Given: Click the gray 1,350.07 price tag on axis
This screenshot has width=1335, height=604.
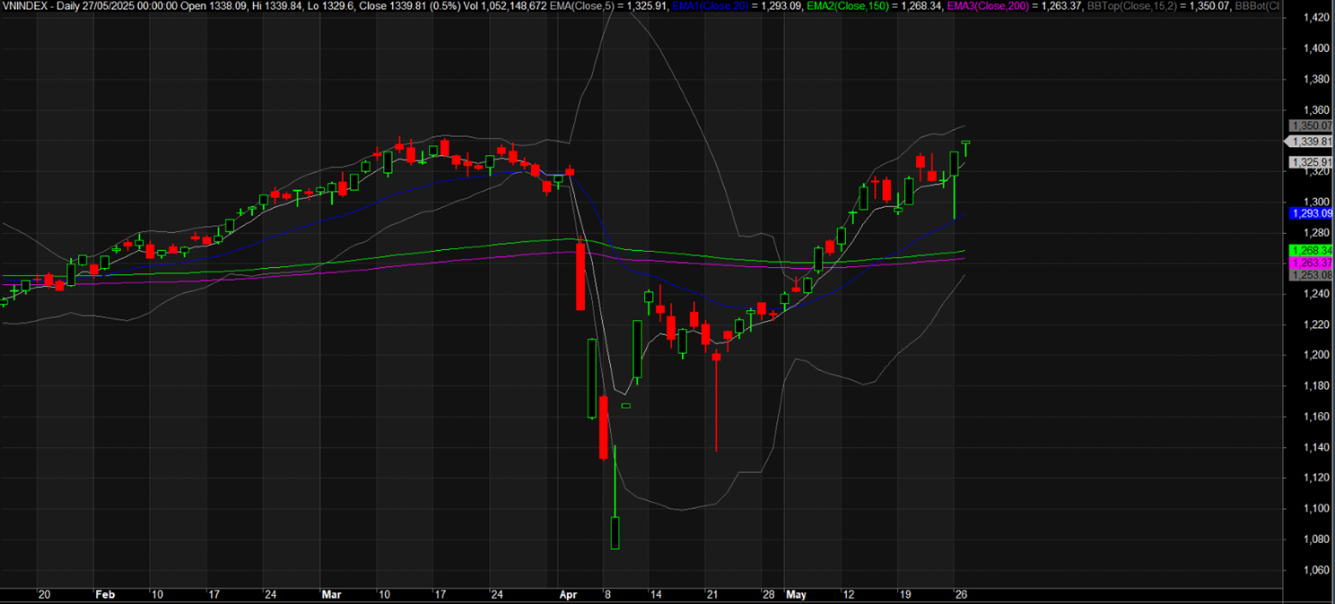Looking at the screenshot, I should (1311, 126).
